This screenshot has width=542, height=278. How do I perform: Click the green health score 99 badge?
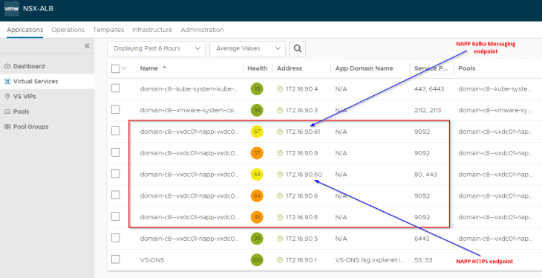tap(257, 239)
